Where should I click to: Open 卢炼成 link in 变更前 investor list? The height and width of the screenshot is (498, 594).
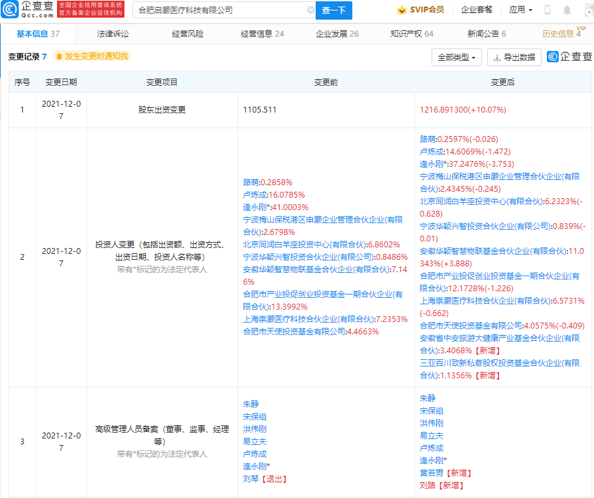(255, 195)
